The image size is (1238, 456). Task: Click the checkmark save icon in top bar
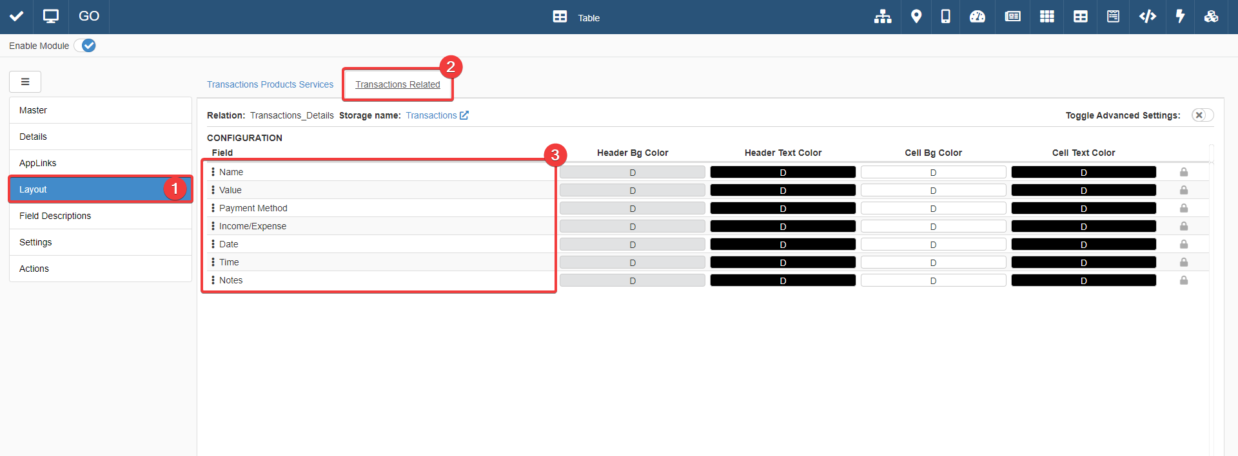pyautogui.click(x=17, y=17)
